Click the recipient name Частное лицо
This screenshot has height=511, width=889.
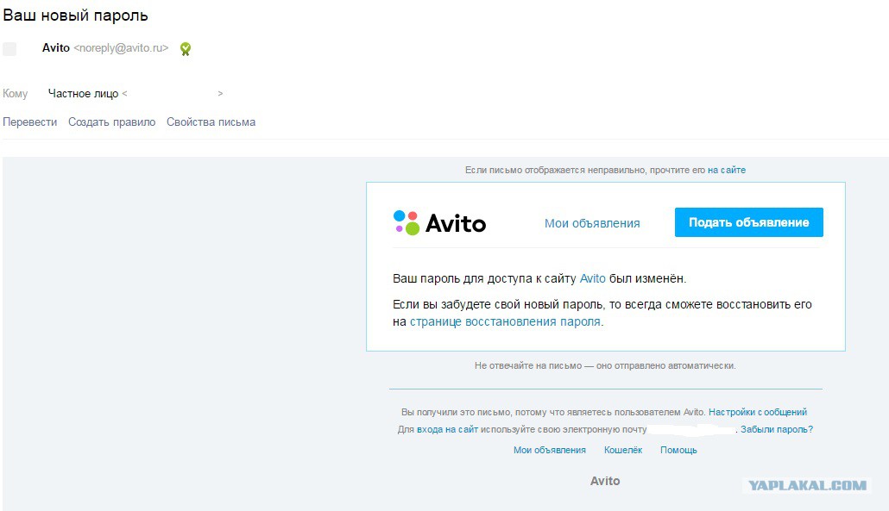pos(84,94)
